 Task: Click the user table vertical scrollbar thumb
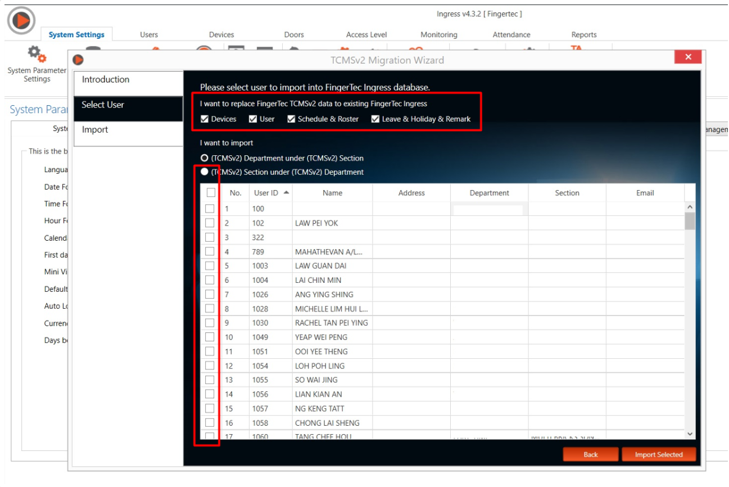[690, 221]
